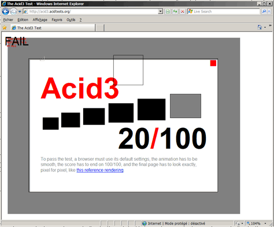The width and height of the screenshot is (274, 227).
Task: Stop loading with the red X icon
Action: point(182,12)
